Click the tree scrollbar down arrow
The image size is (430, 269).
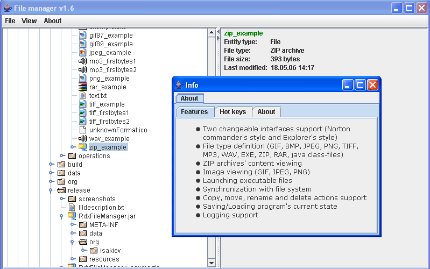coord(212,263)
